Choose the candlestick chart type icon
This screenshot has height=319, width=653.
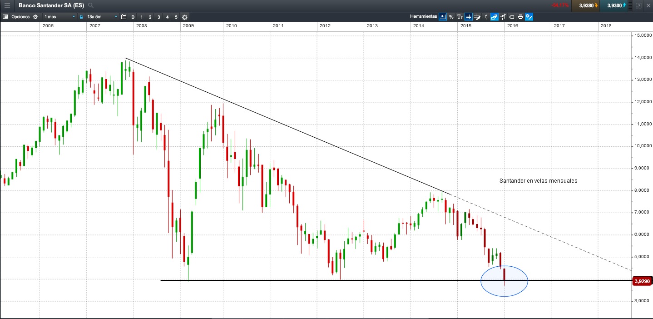(486, 17)
